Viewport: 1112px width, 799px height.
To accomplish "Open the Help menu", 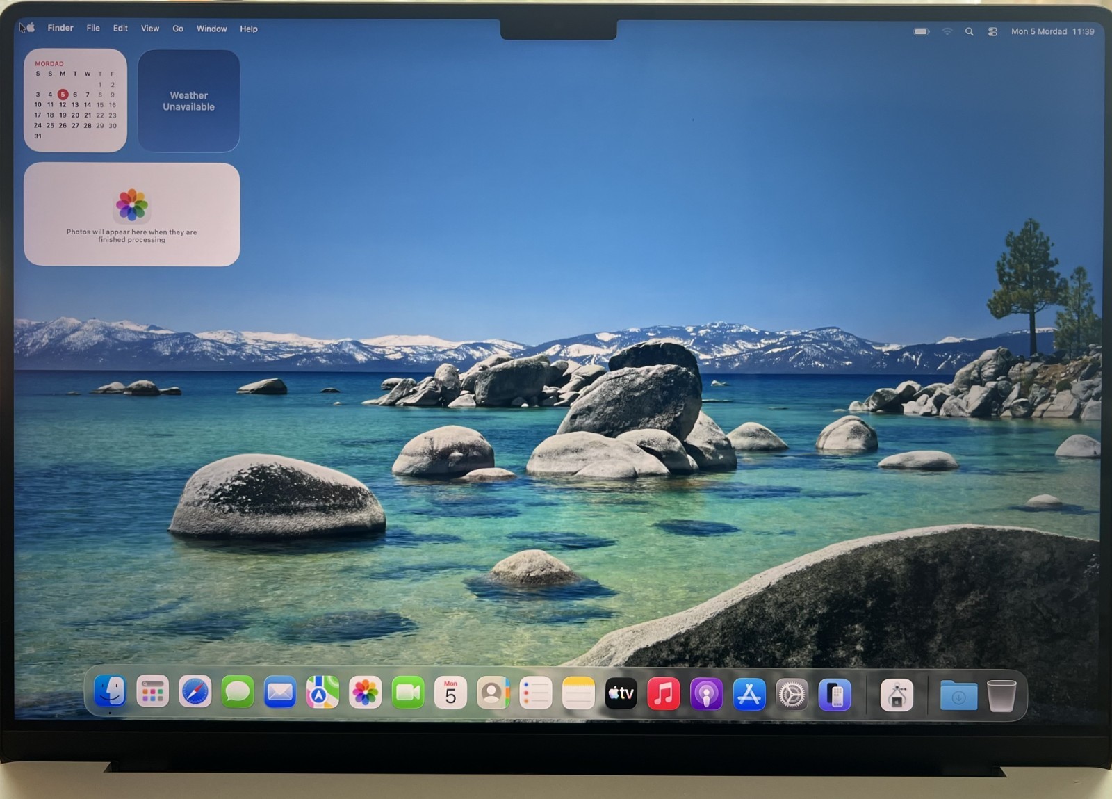I will click(249, 29).
